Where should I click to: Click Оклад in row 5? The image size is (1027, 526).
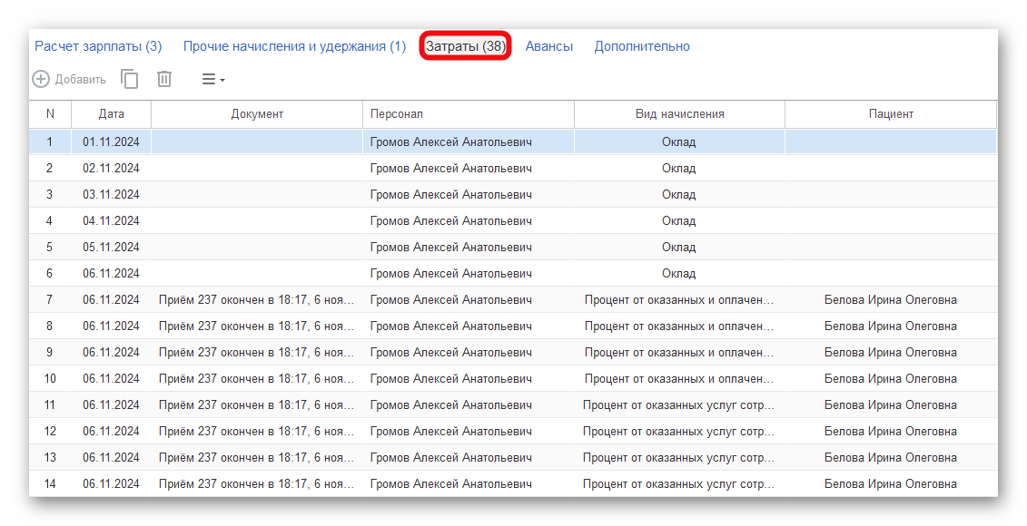pos(678,247)
